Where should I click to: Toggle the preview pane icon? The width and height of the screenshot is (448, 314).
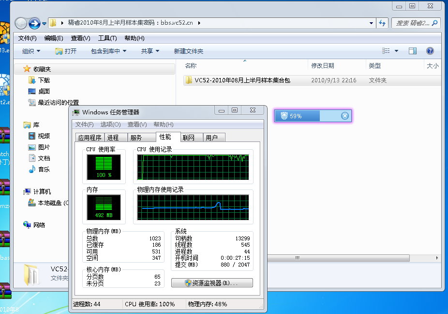[413, 51]
